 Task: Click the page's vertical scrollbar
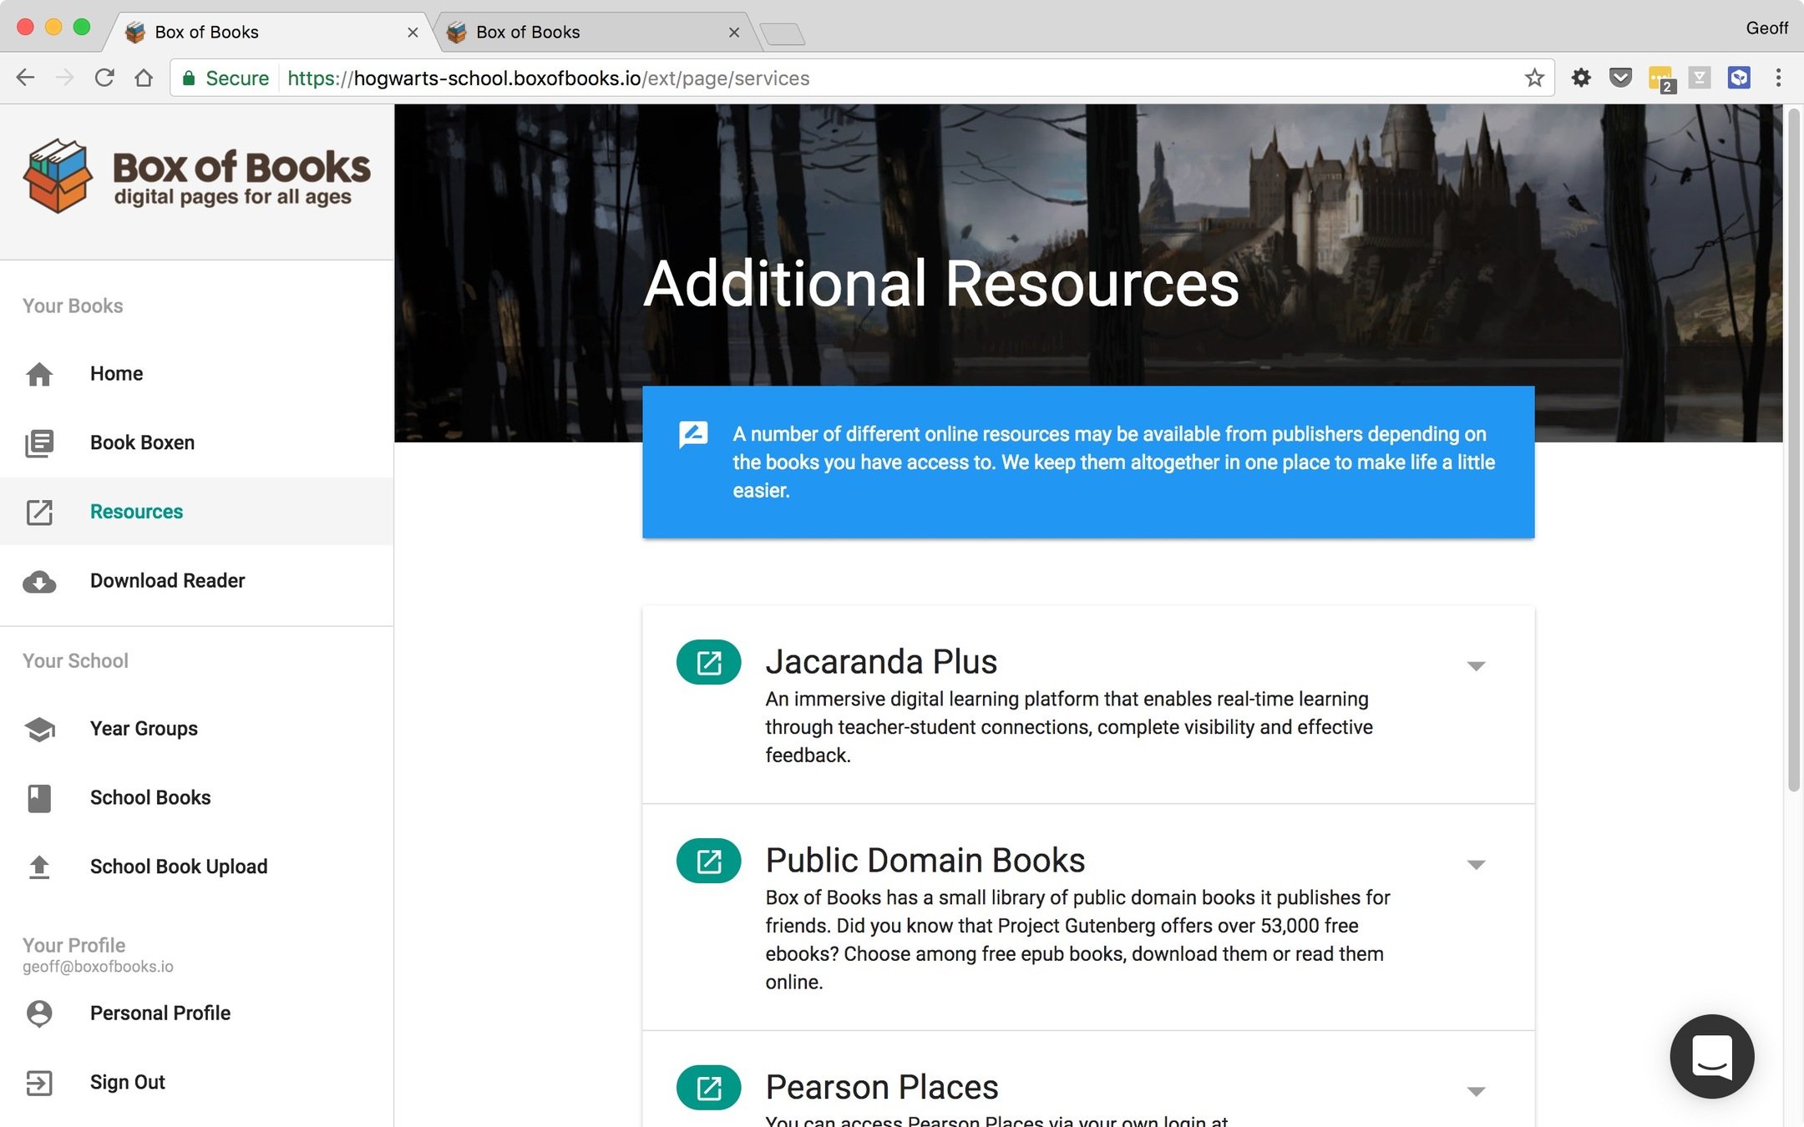tap(1792, 451)
